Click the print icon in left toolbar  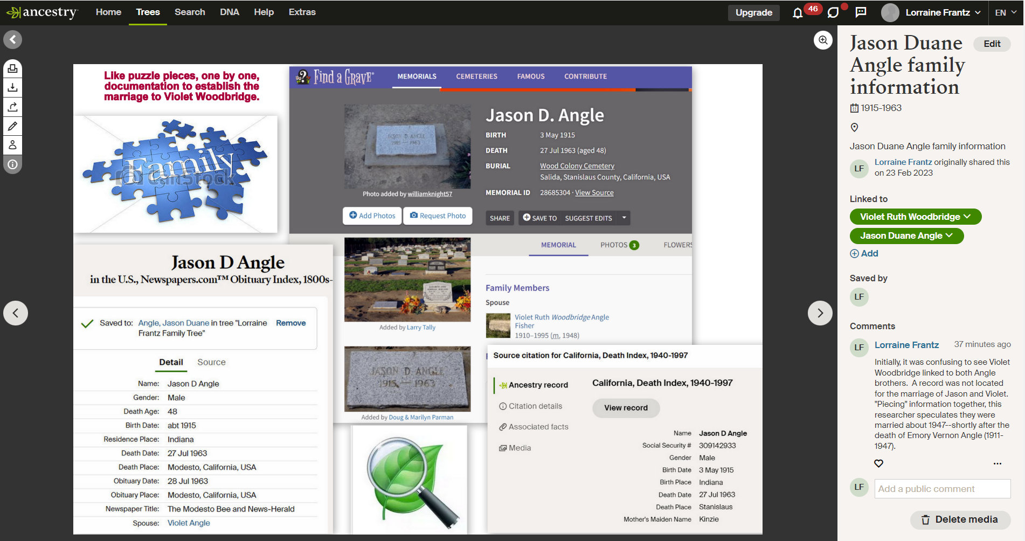(13, 68)
